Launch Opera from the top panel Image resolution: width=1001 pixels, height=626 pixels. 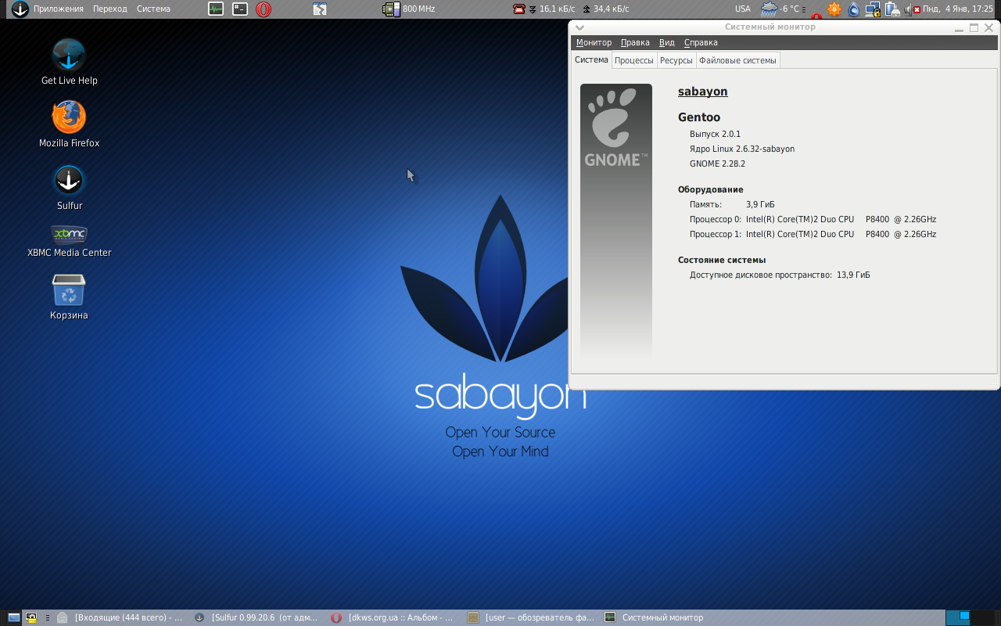[264, 9]
